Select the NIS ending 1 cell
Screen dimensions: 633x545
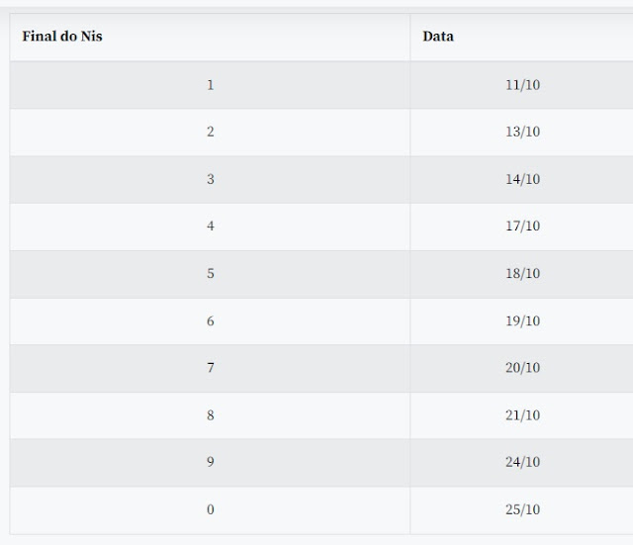pos(210,85)
